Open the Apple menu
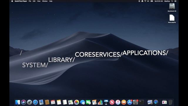The height and width of the screenshot is (106, 188). tap(12, 1)
